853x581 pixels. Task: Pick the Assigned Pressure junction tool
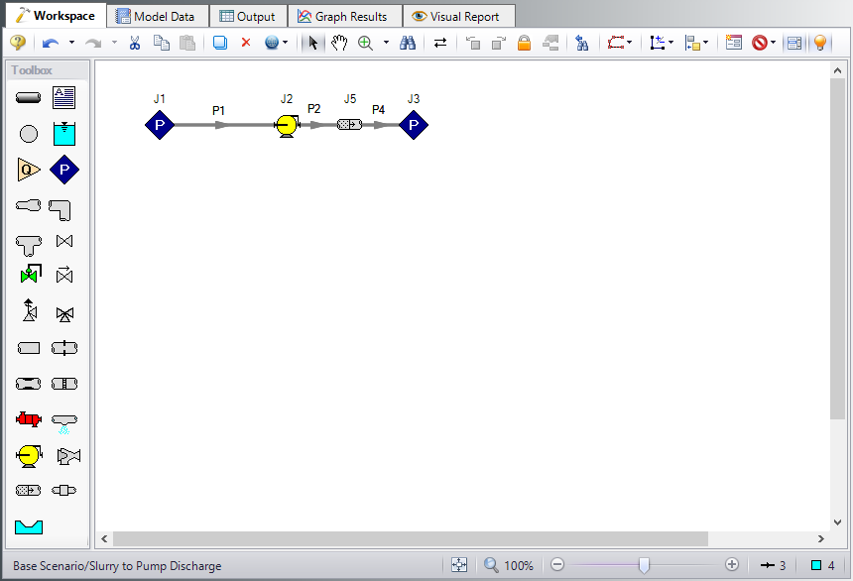click(x=63, y=169)
